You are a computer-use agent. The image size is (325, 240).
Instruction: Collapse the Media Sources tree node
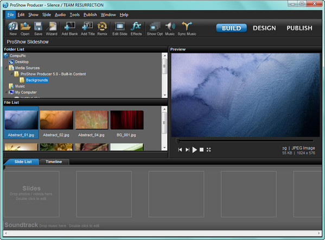6,68
